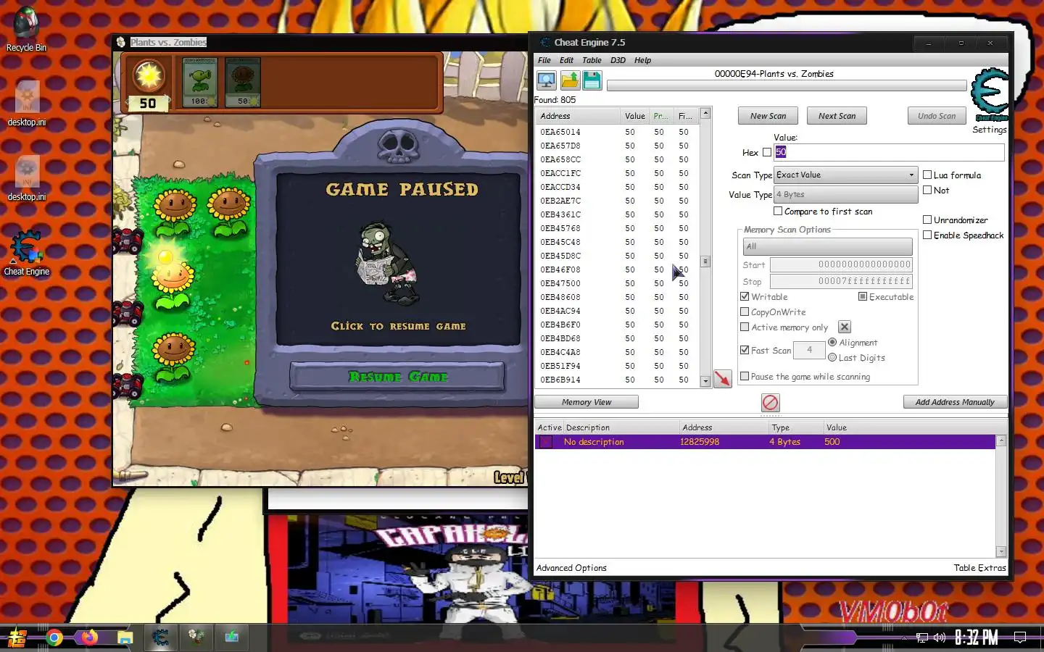Open the Value Type 4 Bytes dropdown
This screenshot has width=1044, height=652.
[846, 194]
